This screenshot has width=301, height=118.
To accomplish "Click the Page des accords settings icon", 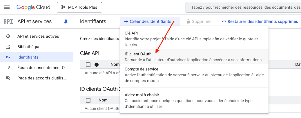I will pos(8,78).
